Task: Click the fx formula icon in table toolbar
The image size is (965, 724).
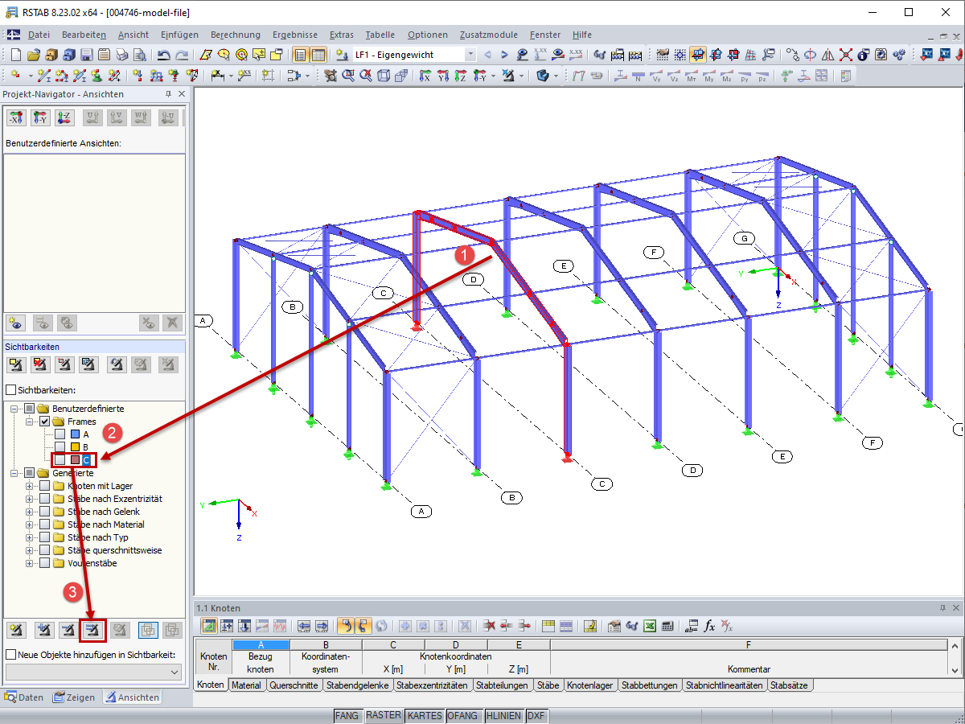Action: pyautogui.click(x=709, y=626)
